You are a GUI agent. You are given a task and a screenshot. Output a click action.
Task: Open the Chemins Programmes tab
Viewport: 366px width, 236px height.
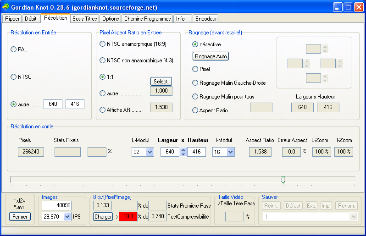pyautogui.click(x=147, y=19)
